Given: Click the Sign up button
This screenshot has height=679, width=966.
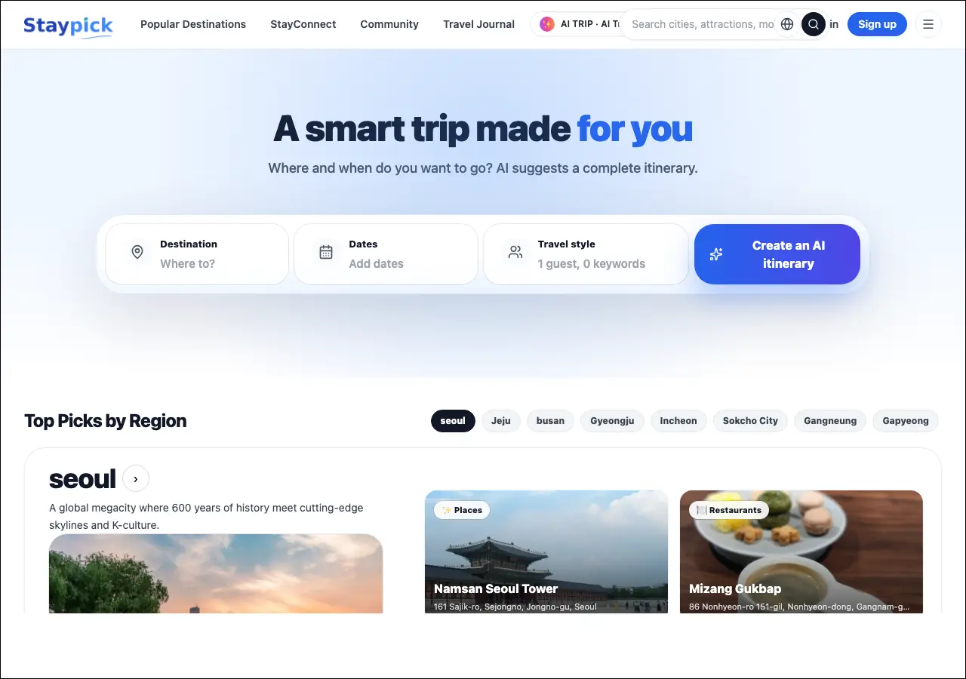Looking at the screenshot, I should [877, 24].
